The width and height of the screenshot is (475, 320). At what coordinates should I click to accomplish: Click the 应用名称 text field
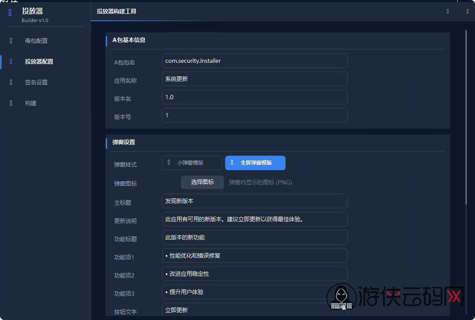click(254, 79)
